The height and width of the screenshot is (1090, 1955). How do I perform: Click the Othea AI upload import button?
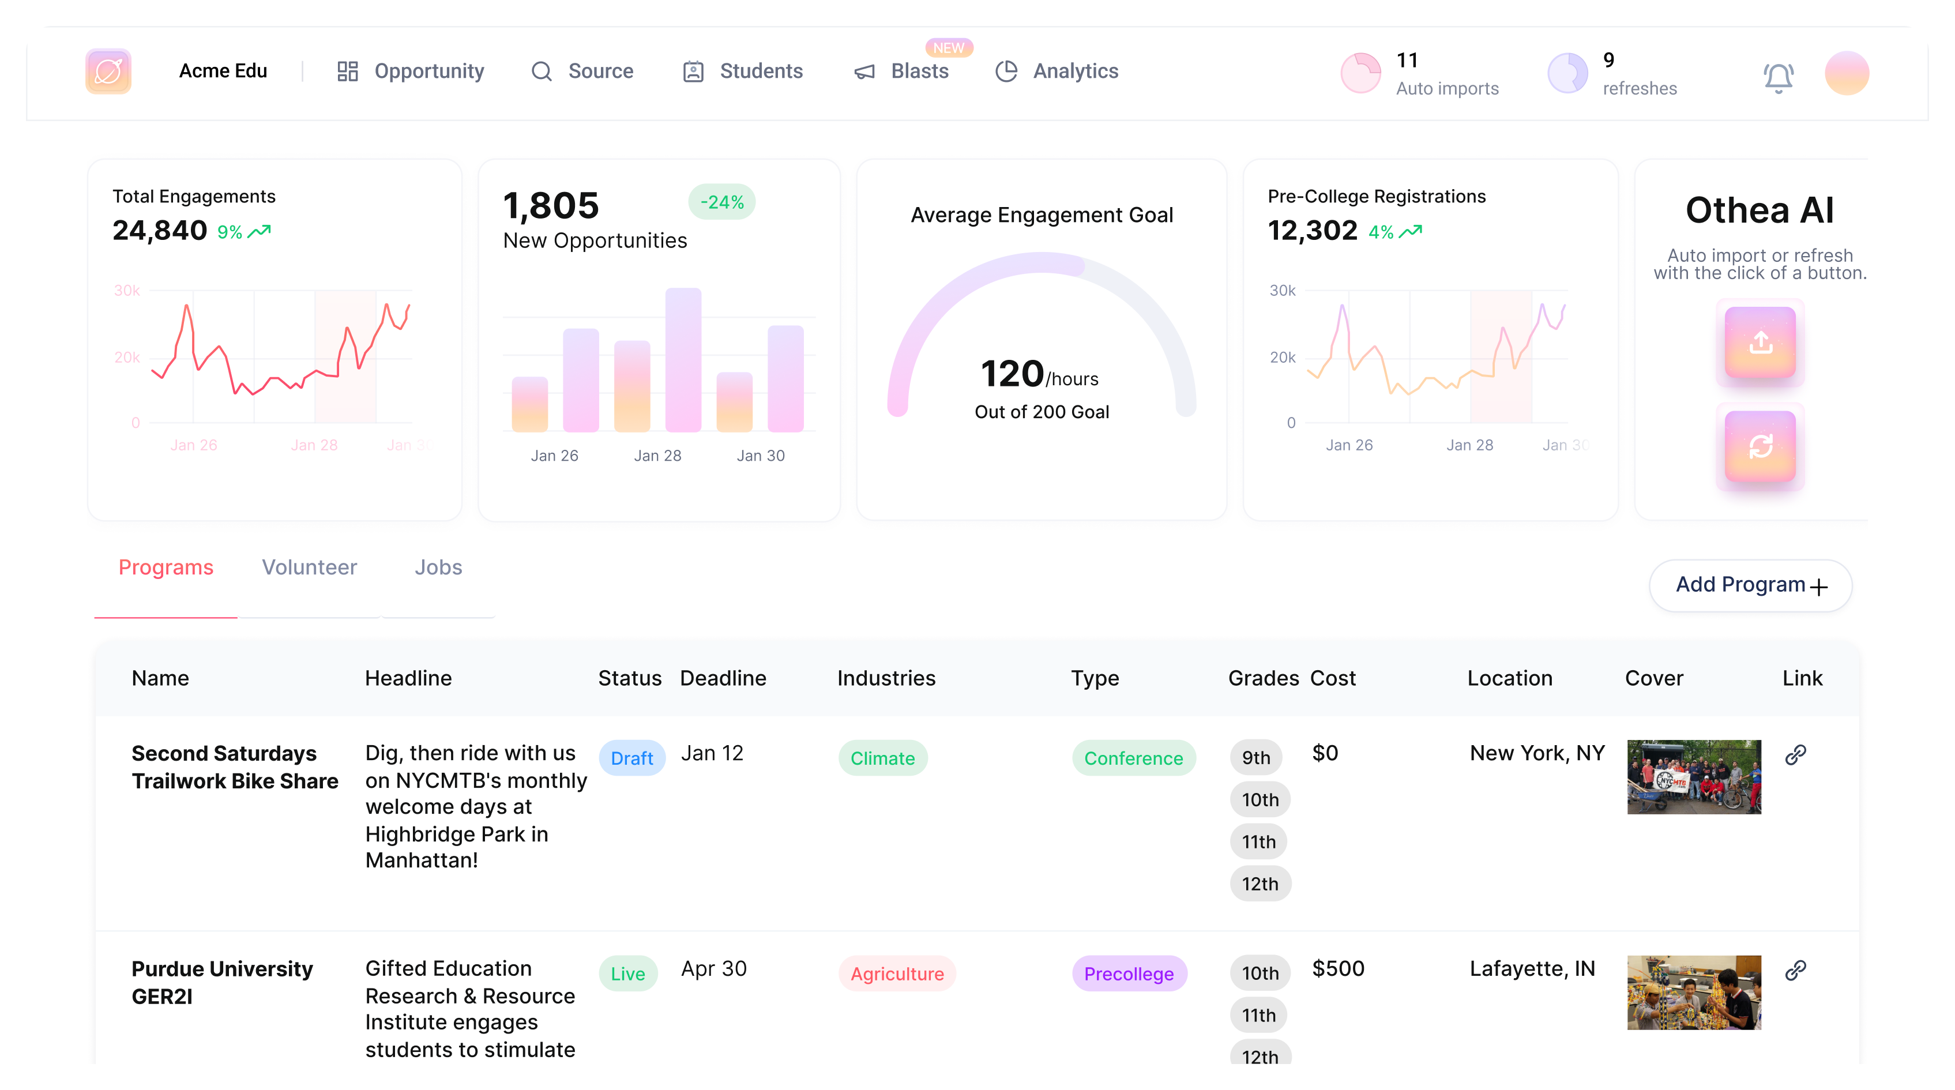click(1760, 343)
